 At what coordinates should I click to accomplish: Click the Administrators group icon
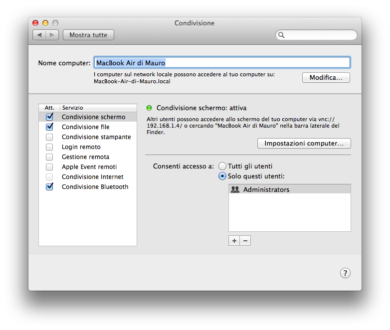point(235,189)
